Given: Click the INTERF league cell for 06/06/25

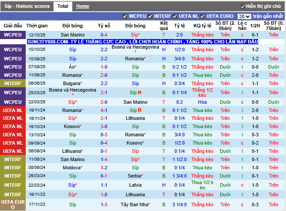Looking at the screenshot, I should (13, 83).
